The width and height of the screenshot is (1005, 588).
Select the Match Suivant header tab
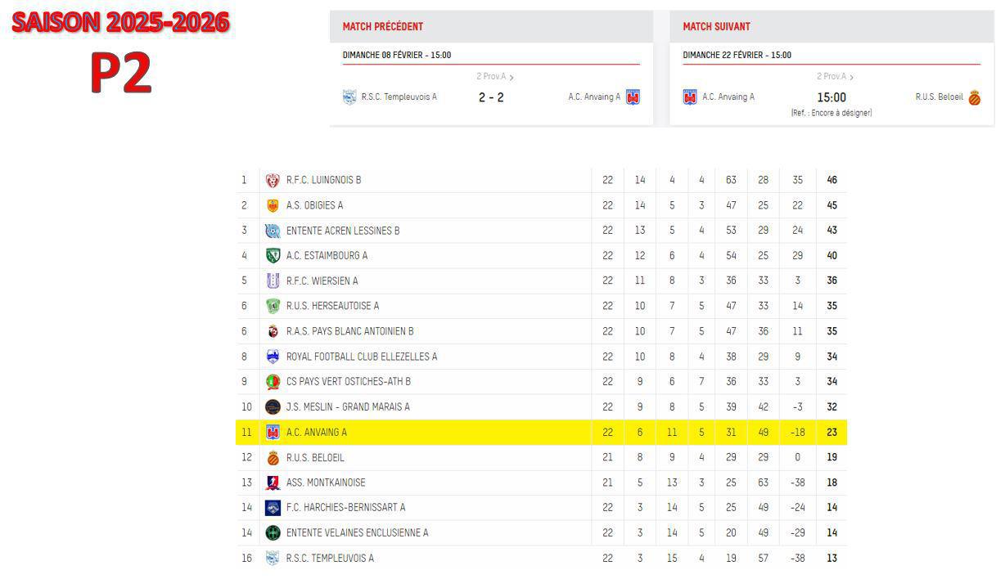tap(716, 26)
